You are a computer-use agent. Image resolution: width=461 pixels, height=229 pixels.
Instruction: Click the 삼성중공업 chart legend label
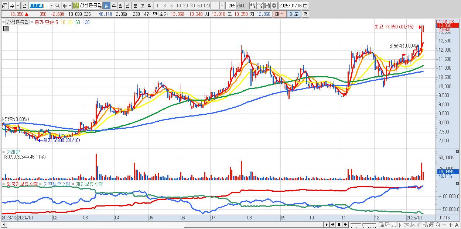tap(18, 22)
